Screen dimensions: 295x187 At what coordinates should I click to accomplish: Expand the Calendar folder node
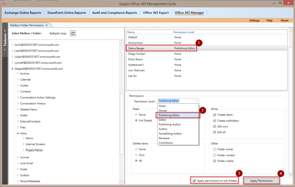(18, 79)
